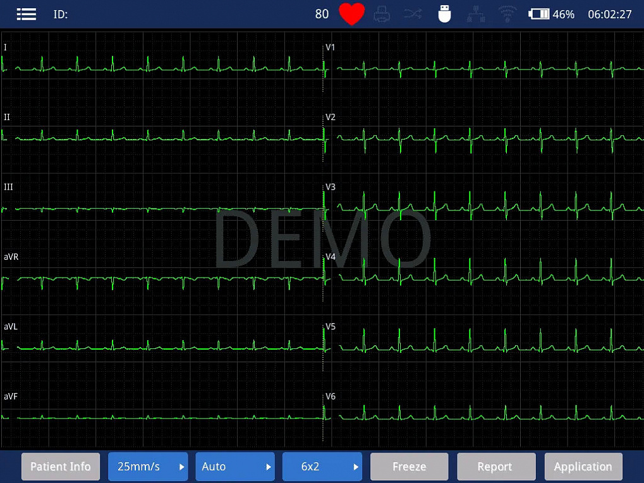Tap the Wi-Fi signal icon

[507, 14]
